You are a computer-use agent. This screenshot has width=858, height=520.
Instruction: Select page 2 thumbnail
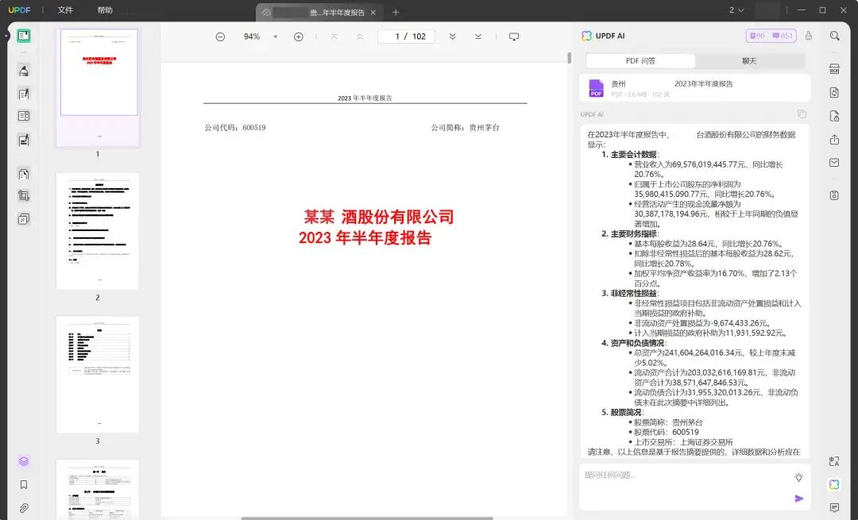click(x=98, y=231)
